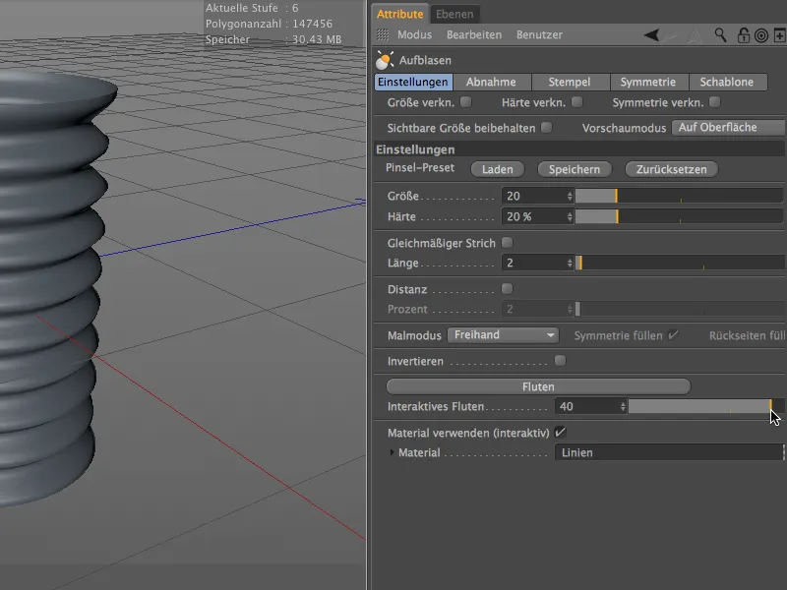787x590 pixels.
Task: Select the Abnahme tab
Action: (491, 82)
